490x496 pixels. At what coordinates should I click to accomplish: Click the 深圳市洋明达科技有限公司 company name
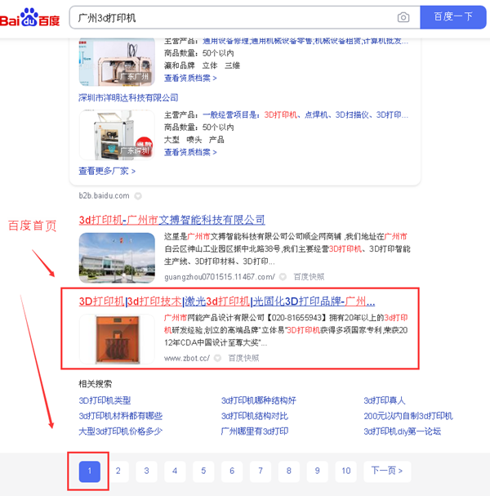[x=128, y=97]
